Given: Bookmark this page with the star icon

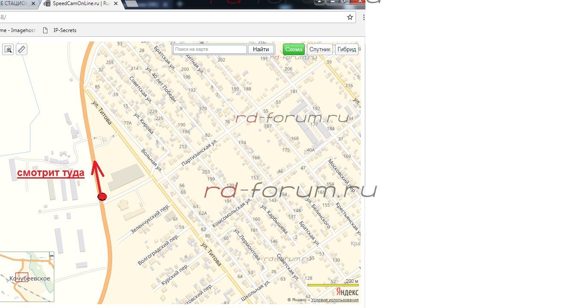Looking at the screenshot, I should [350, 17].
